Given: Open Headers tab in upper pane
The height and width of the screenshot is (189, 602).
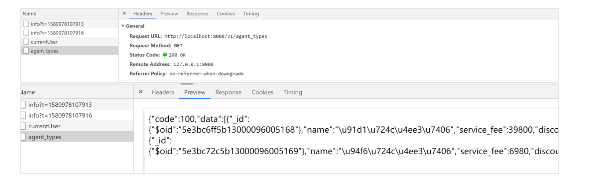Looking at the screenshot, I should (x=143, y=14).
